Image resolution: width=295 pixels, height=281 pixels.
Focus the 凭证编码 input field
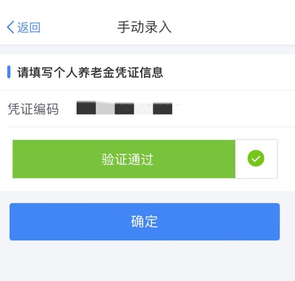coord(175,109)
